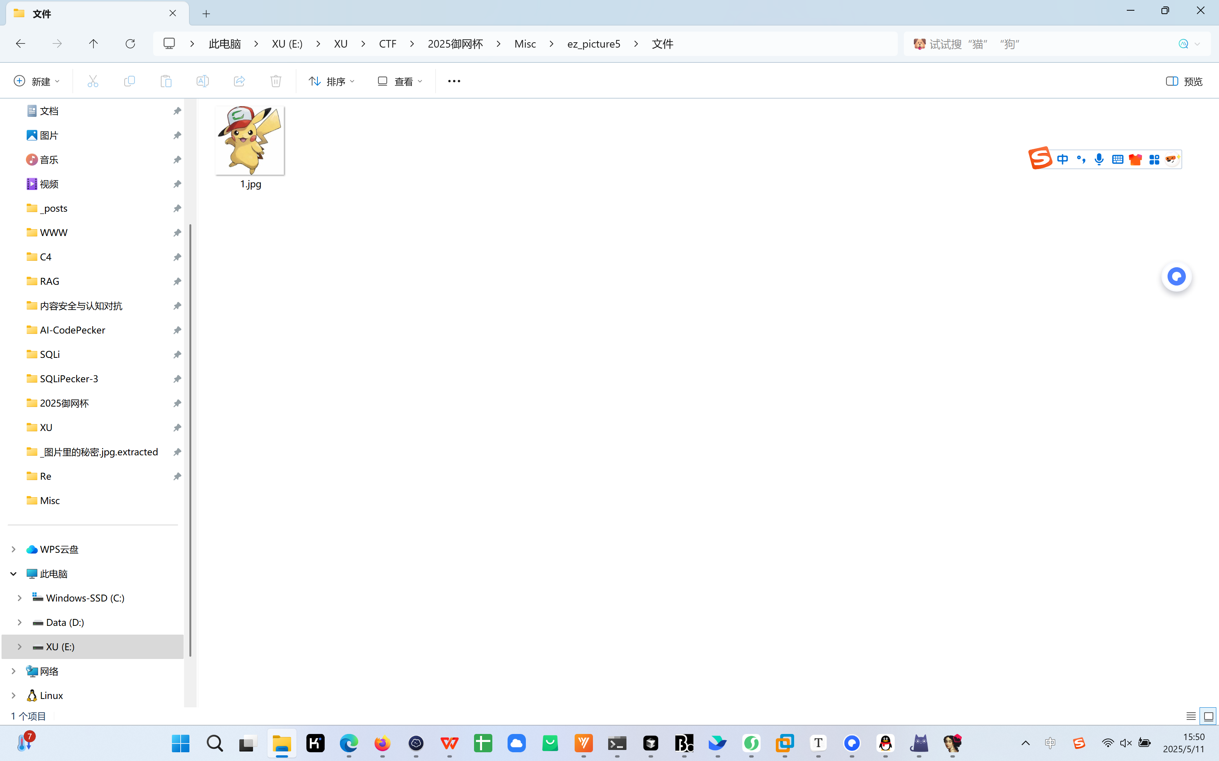The height and width of the screenshot is (761, 1219).
Task: Open the 新建 new item dropdown
Action: pos(37,81)
